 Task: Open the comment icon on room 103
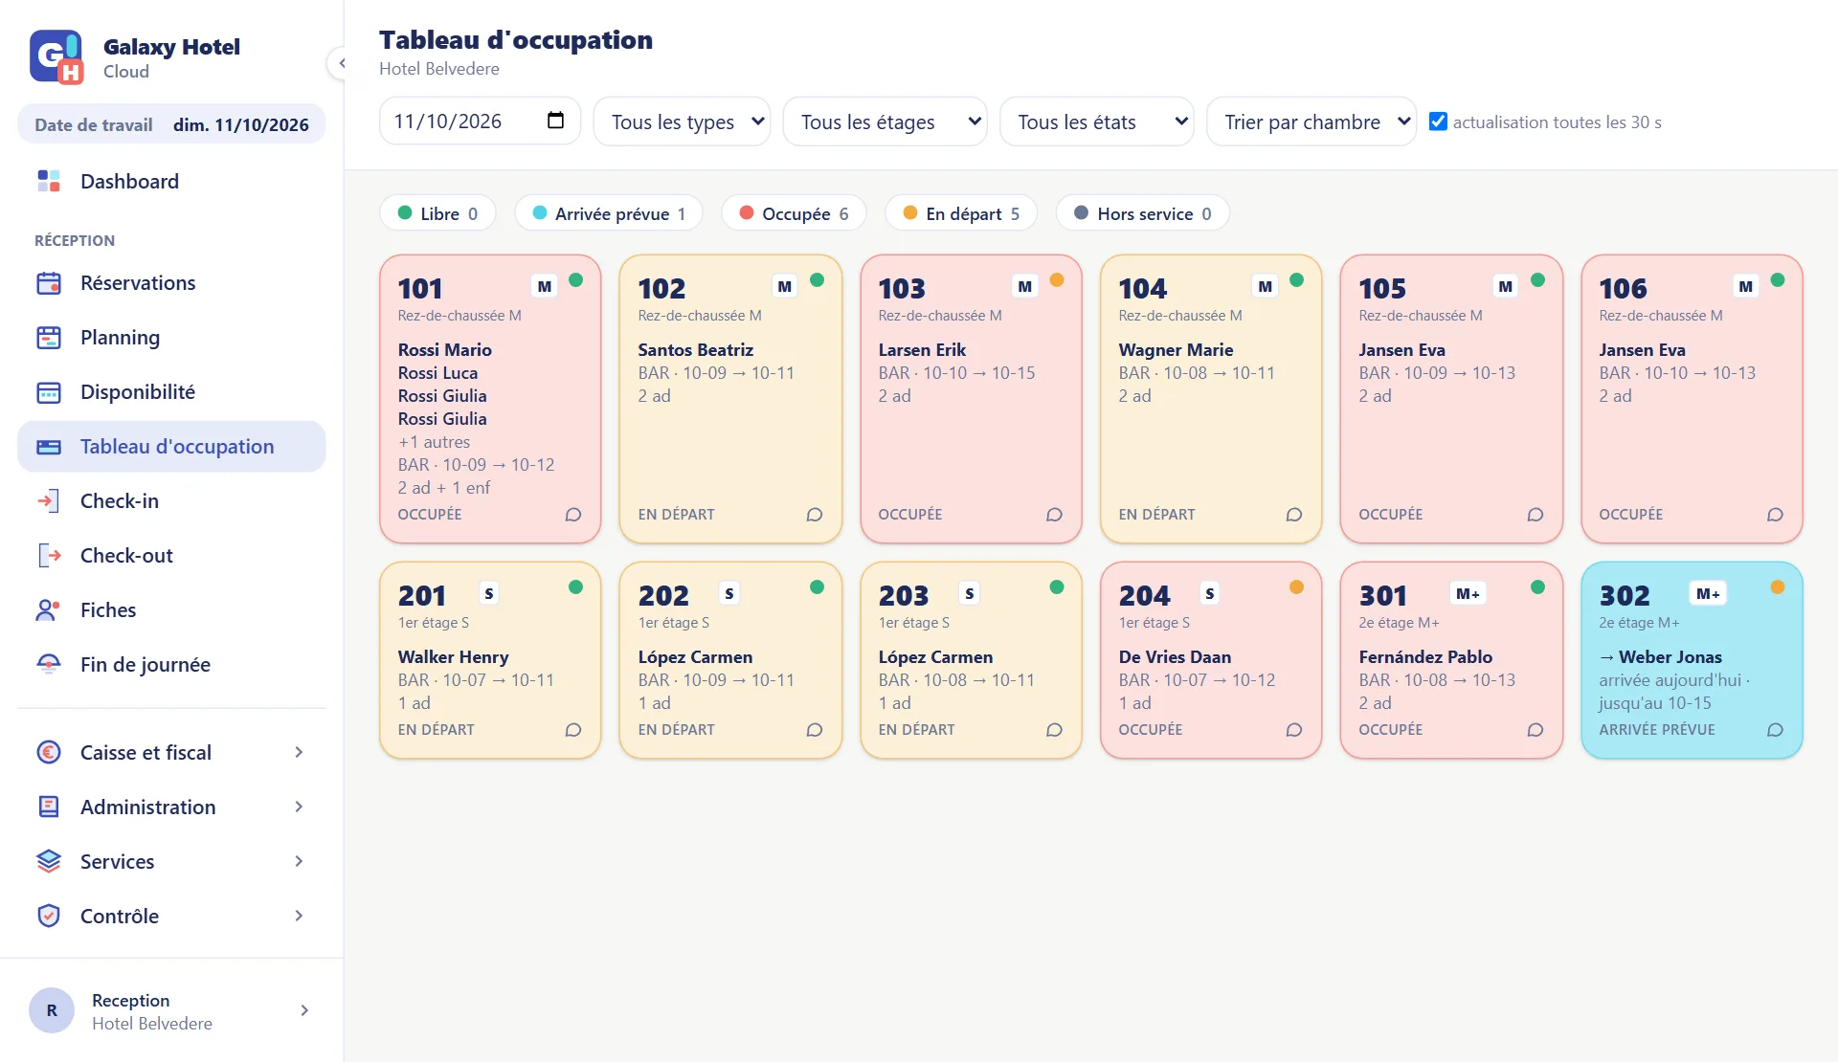click(x=1054, y=515)
